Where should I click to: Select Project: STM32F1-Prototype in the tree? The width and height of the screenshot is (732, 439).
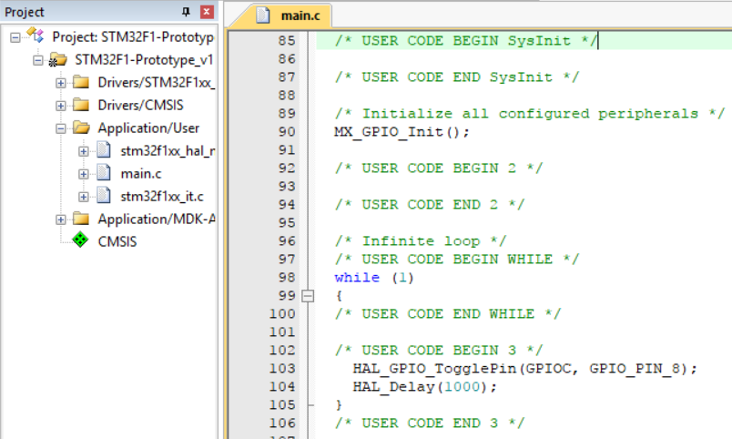(133, 37)
